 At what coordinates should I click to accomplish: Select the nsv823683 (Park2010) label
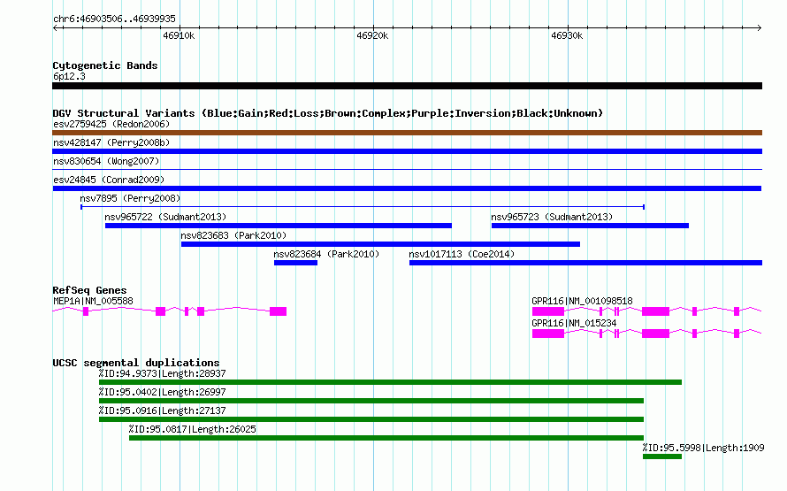coord(234,235)
